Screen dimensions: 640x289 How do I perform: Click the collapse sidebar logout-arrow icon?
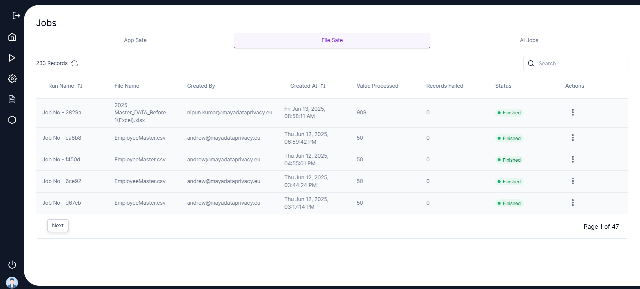click(x=16, y=15)
